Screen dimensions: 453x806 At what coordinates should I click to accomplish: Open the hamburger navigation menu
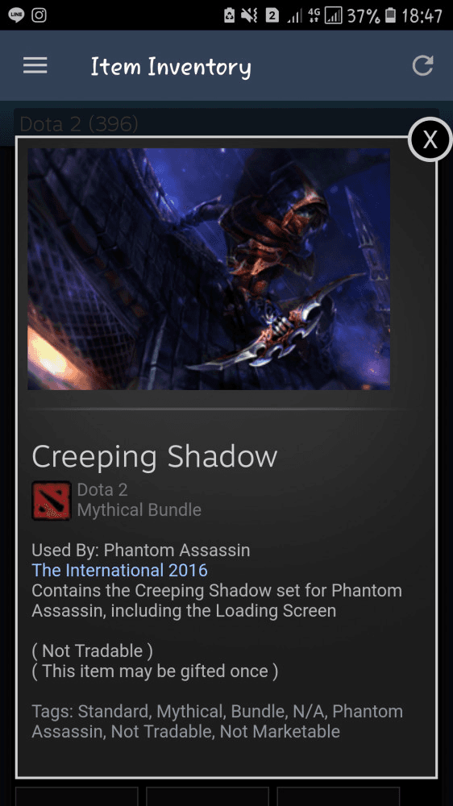click(x=35, y=65)
